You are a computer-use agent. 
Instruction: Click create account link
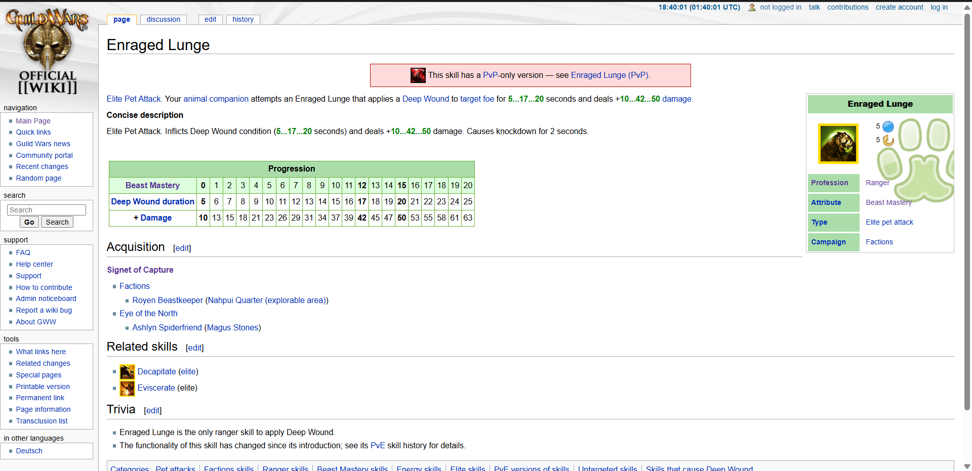899,7
